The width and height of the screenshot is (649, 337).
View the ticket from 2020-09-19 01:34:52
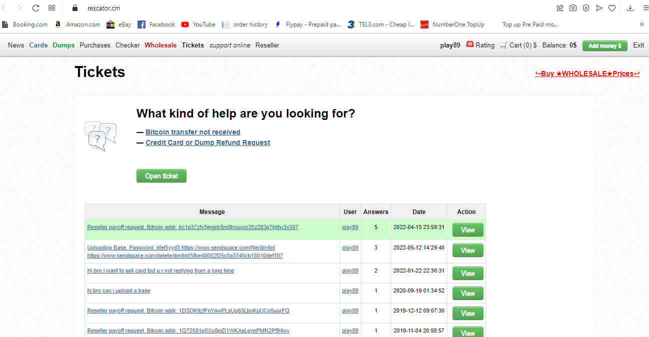point(468,293)
